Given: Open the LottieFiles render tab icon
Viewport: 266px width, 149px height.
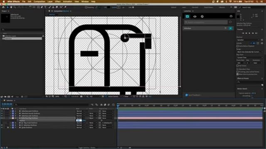Looking at the screenshot, I should point(187,17).
